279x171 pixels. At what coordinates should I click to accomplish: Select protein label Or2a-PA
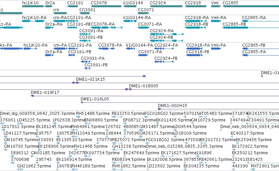(x=54, y=52)
